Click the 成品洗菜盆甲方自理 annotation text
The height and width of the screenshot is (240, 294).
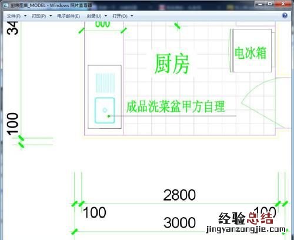pyautogui.click(x=175, y=106)
